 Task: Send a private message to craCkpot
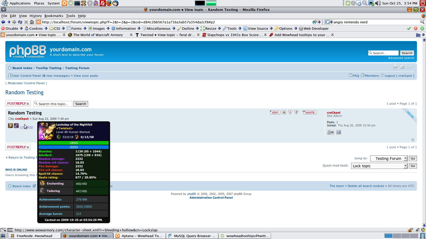click(x=330, y=132)
